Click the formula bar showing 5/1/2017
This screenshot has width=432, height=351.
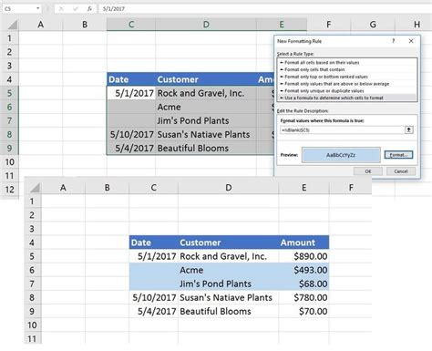pos(264,8)
